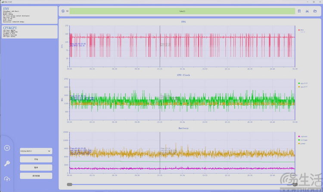Toggle cpu6-7 series in CPU Clock legend
The image size is (323, 192).
(x=303, y=87)
